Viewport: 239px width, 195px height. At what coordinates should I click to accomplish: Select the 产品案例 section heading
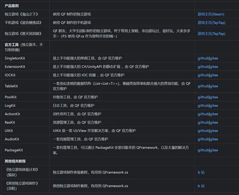point(12,6)
